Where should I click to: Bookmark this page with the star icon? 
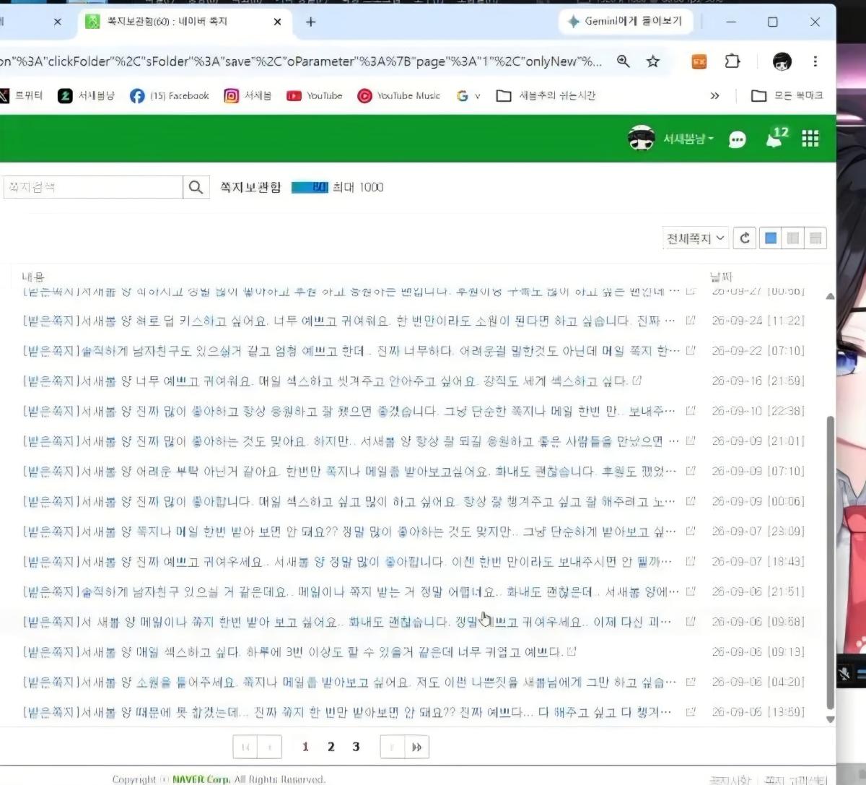point(653,61)
